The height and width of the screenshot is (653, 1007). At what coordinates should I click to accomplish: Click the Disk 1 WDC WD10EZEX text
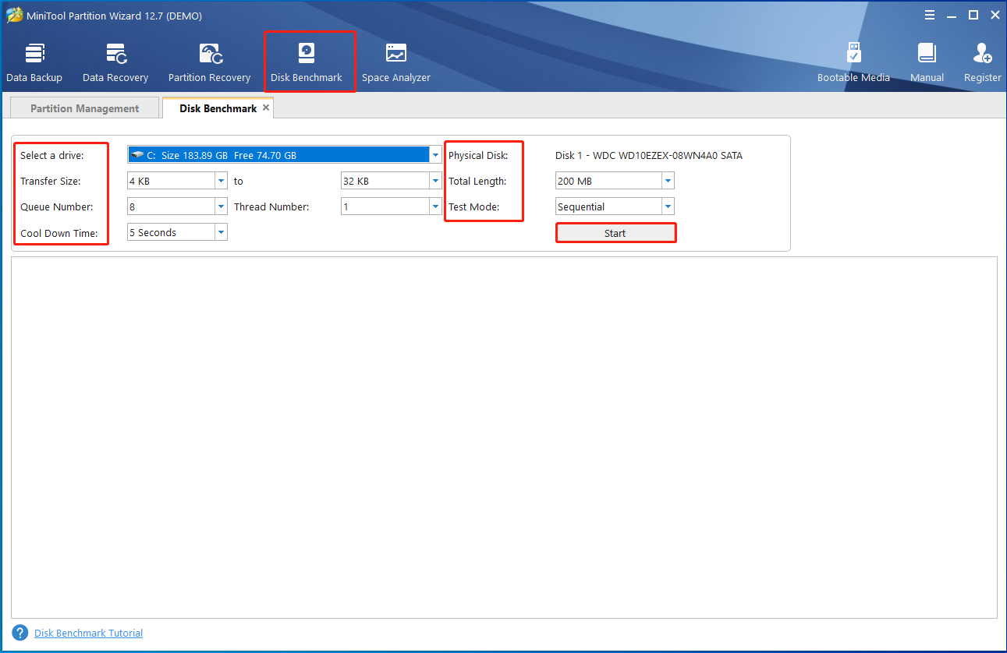pyautogui.click(x=649, y=155)
